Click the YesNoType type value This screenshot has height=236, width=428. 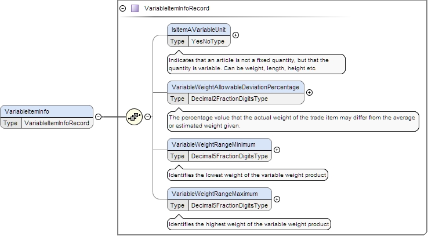click(207, 41)
